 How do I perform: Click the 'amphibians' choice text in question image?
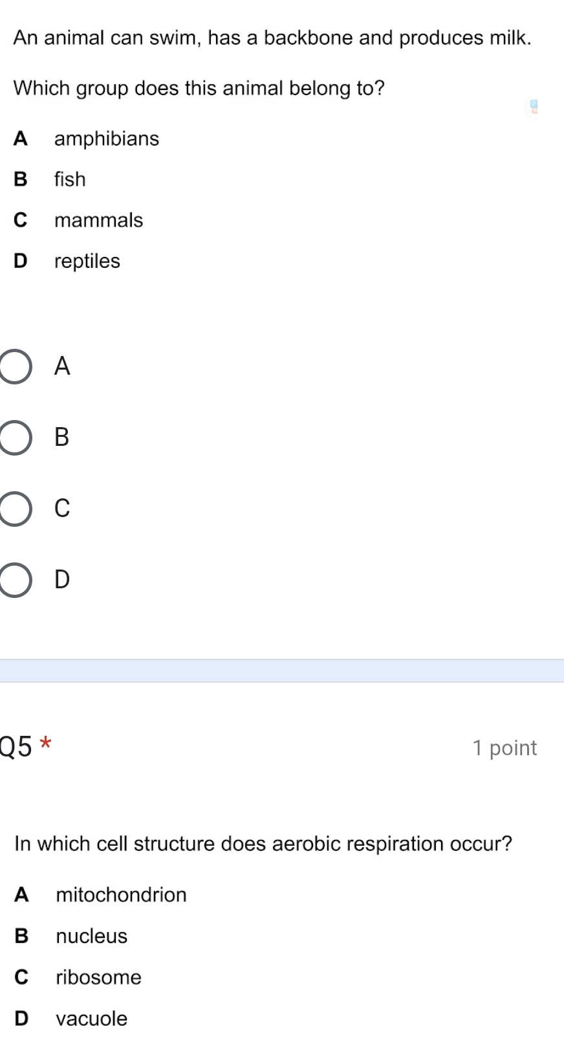[x=107, y=138]
